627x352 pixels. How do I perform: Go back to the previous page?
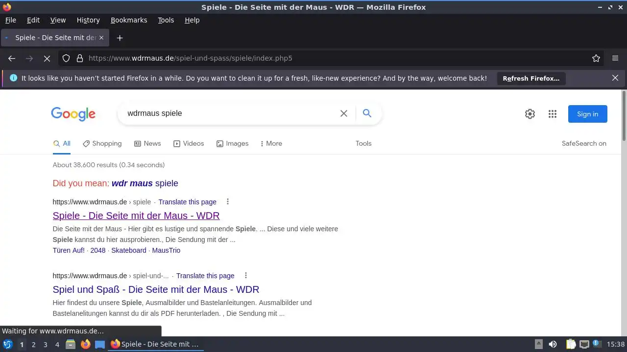click(12, 58)
